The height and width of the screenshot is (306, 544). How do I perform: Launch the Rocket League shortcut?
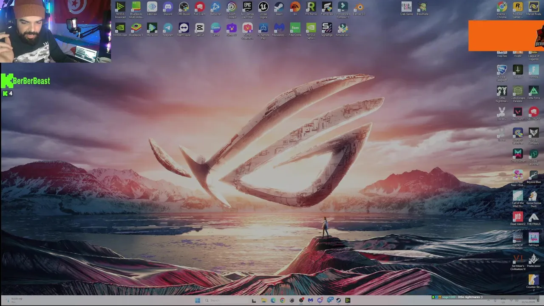pyautogui.click(x=502, y=73)
